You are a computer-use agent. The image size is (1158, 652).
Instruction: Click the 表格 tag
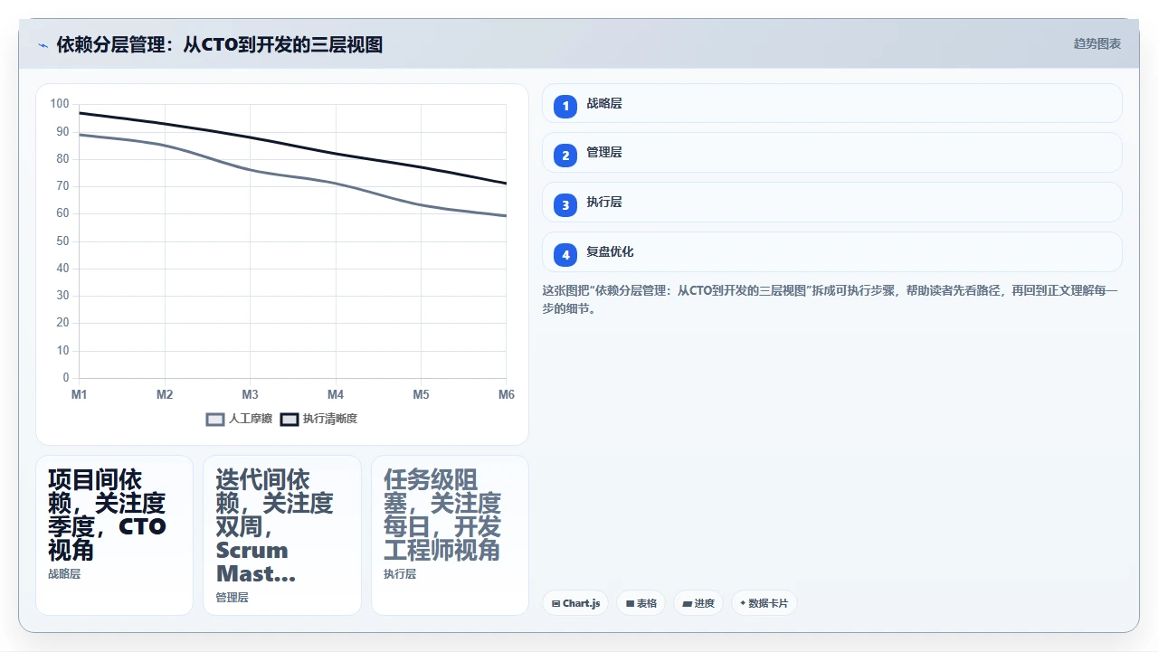pos(641,603)
